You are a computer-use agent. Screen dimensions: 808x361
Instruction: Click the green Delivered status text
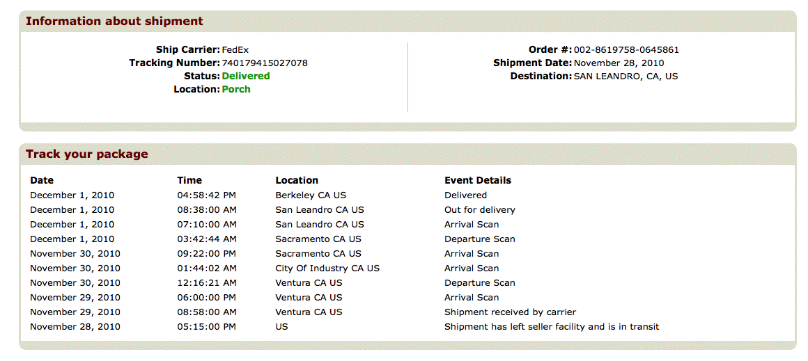[x=246, y=77]
